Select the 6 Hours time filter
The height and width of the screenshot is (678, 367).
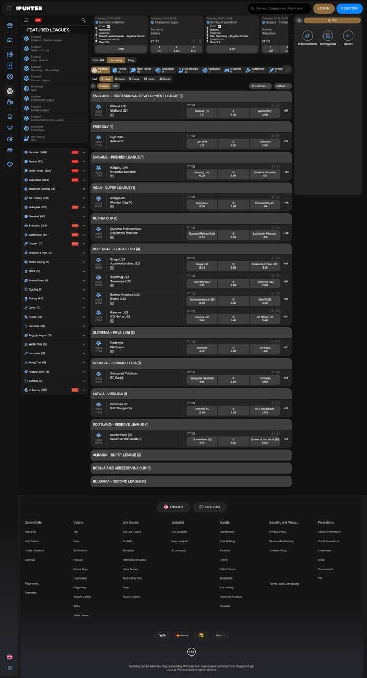coord(120,79)
